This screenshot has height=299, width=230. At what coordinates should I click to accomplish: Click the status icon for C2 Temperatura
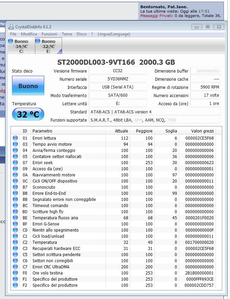pos(15,242)
